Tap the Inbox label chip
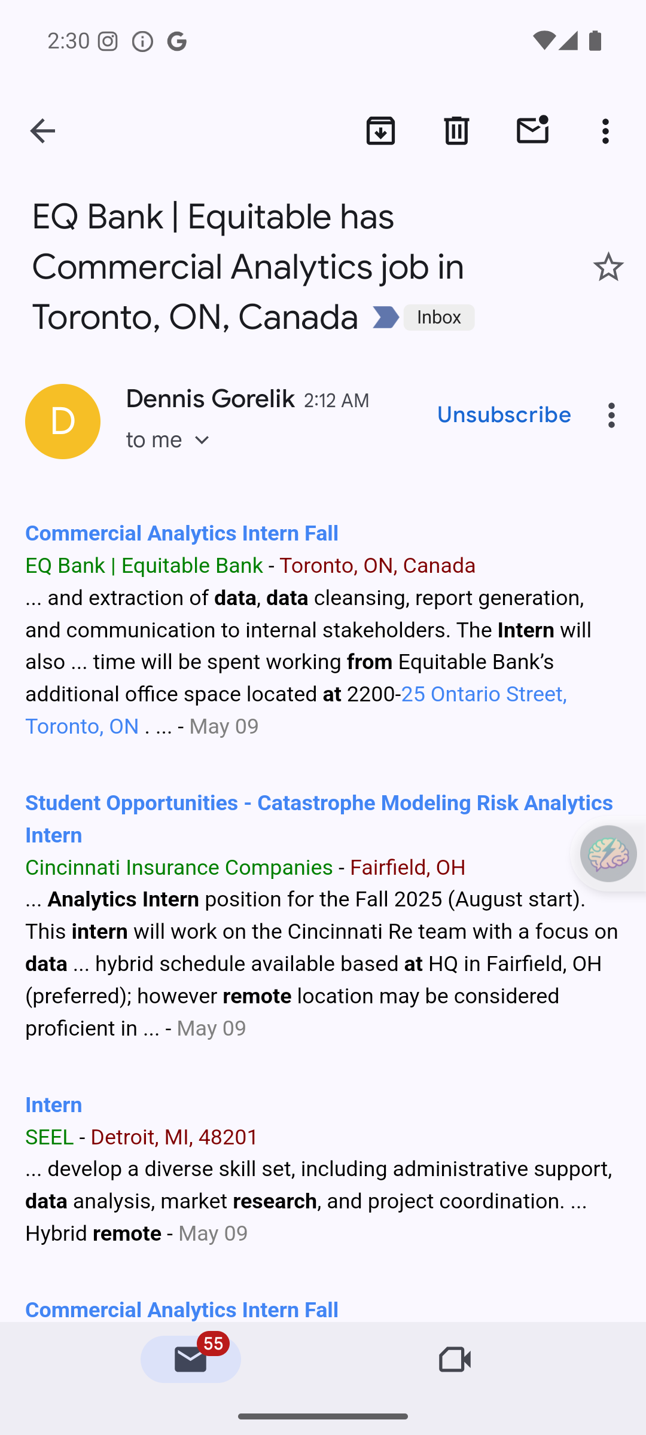 [439, 317]
